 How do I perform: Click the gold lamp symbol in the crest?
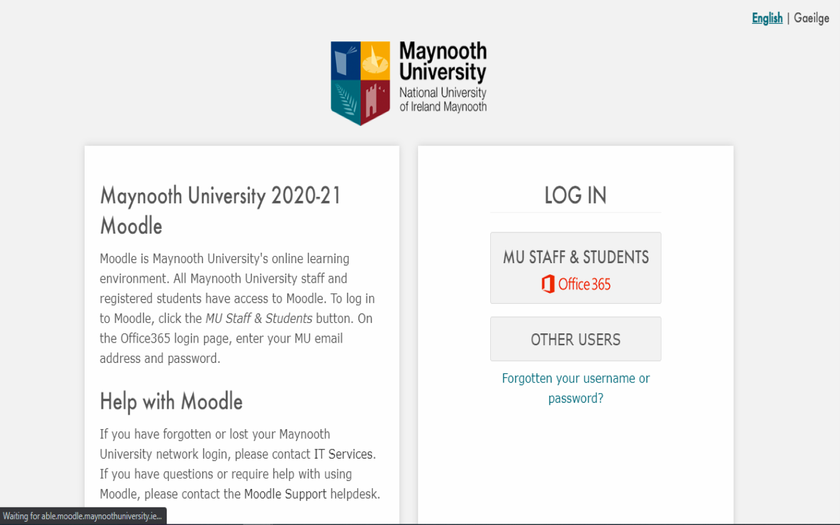pyautogui.click(x=375, y=60)
